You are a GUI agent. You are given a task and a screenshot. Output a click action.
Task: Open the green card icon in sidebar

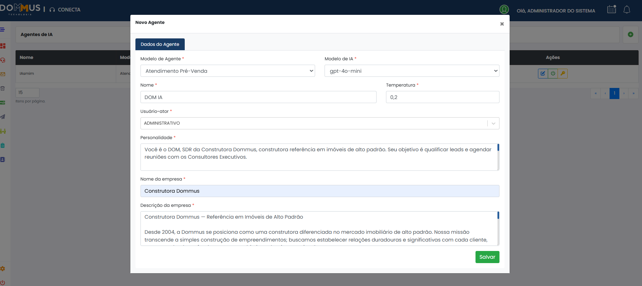[x=2, y=103]
